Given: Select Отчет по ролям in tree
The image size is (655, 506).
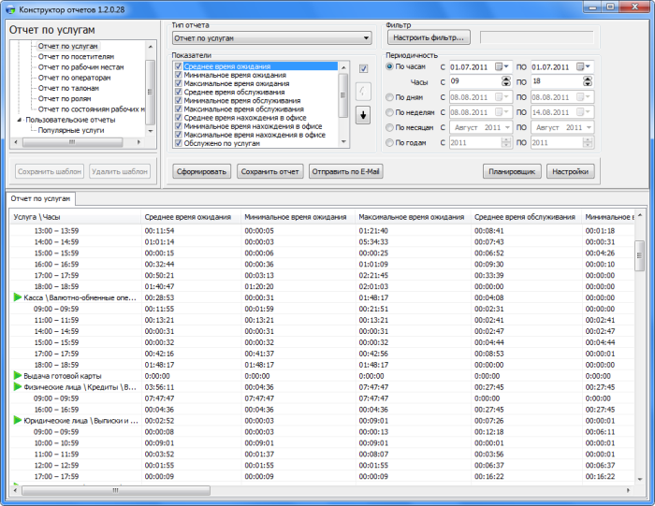Looking at the screenshot, I should click(65, 98).
